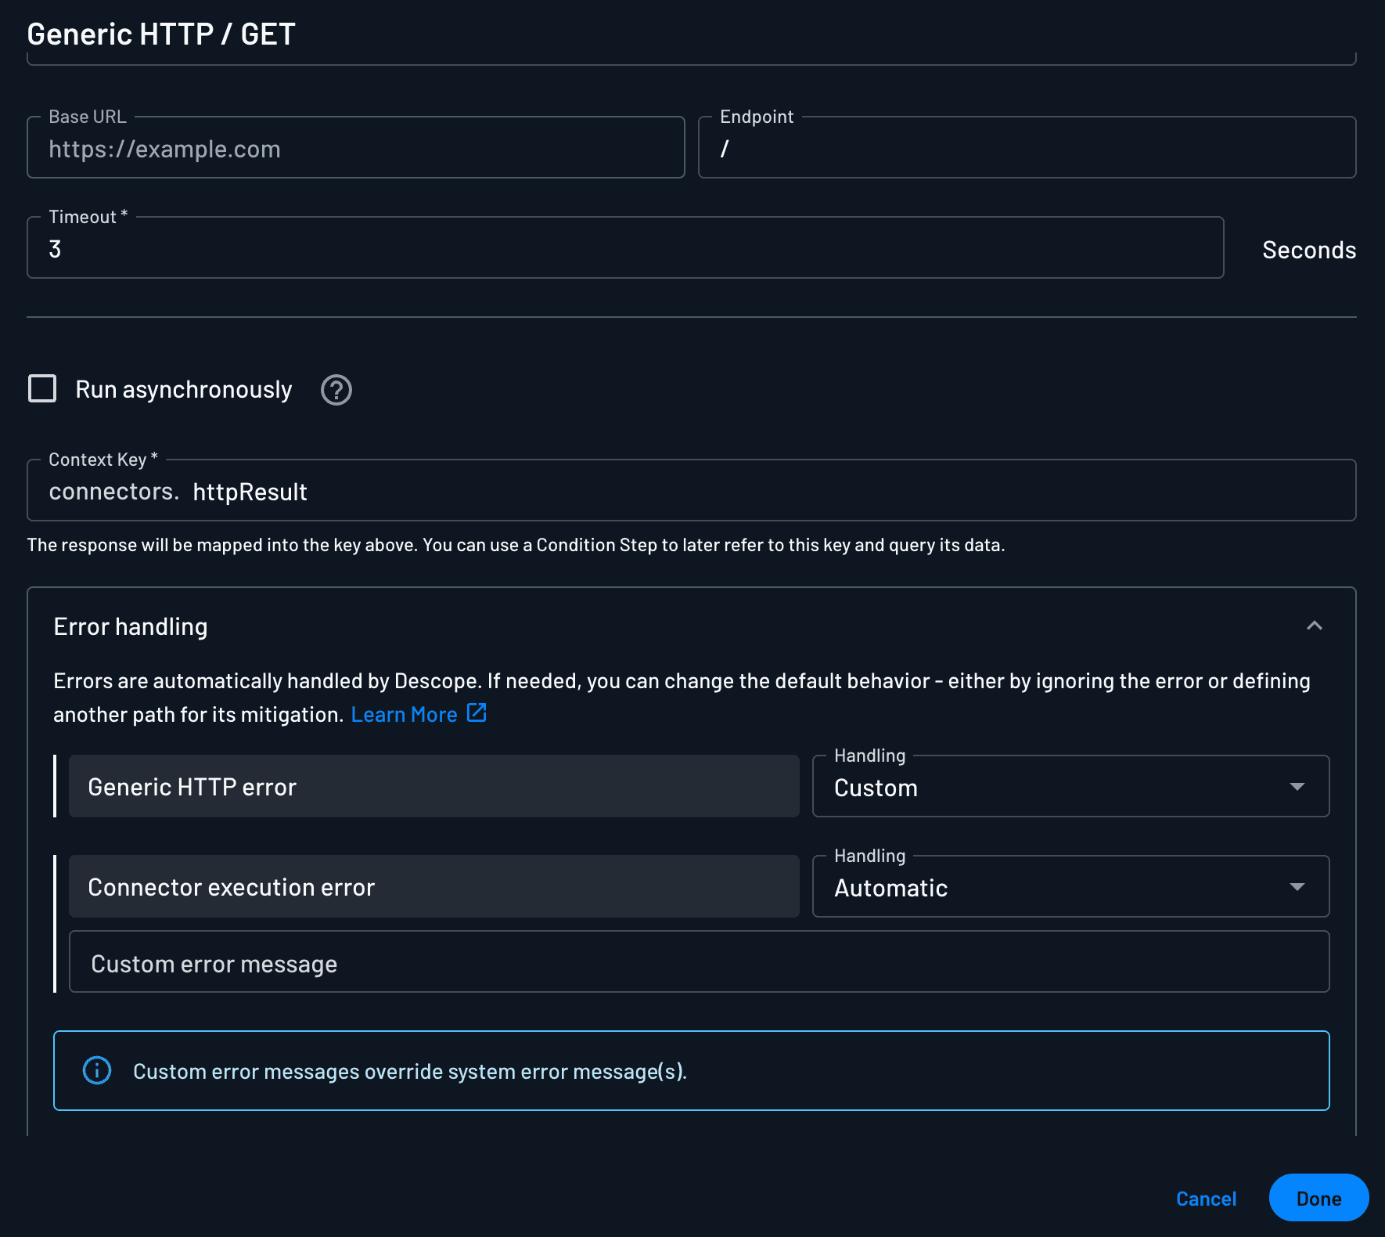Open the Learn More documentation link
1385x1237 pixels.
[404, 713]
